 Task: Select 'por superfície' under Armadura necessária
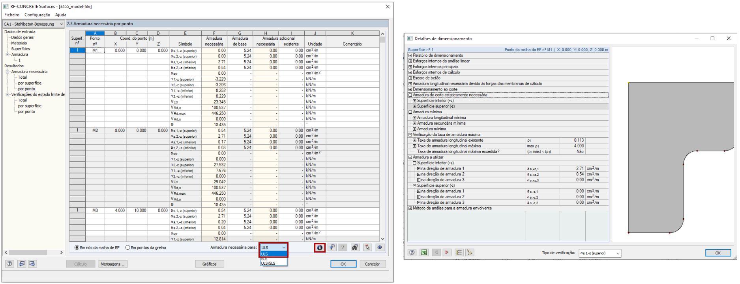(x=30, y=83)
